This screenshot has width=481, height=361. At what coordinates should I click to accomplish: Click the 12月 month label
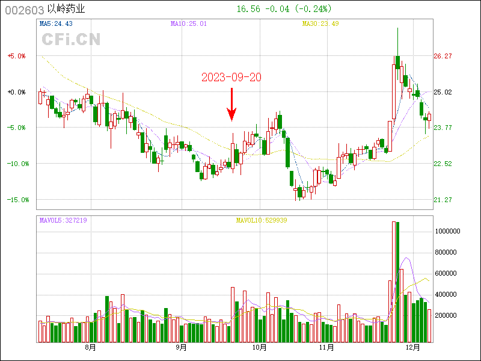412,348
